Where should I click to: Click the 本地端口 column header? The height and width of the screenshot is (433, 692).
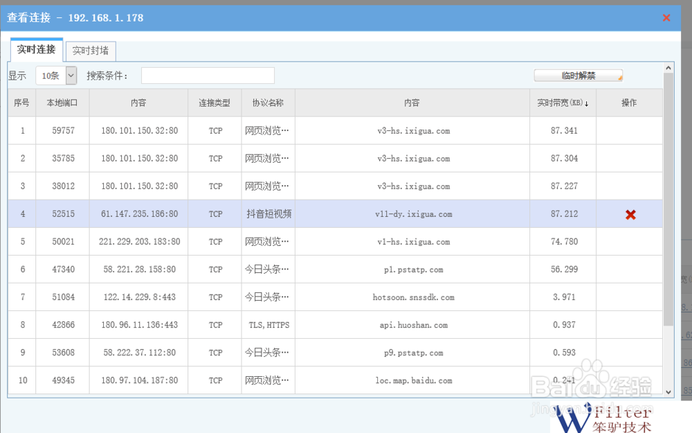62,103
